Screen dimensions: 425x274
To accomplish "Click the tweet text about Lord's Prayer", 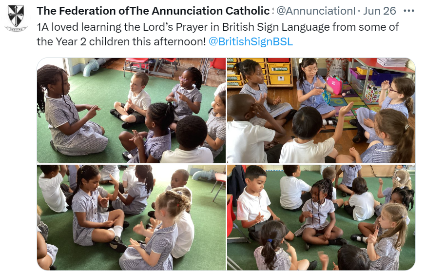I will pos(218,35).
